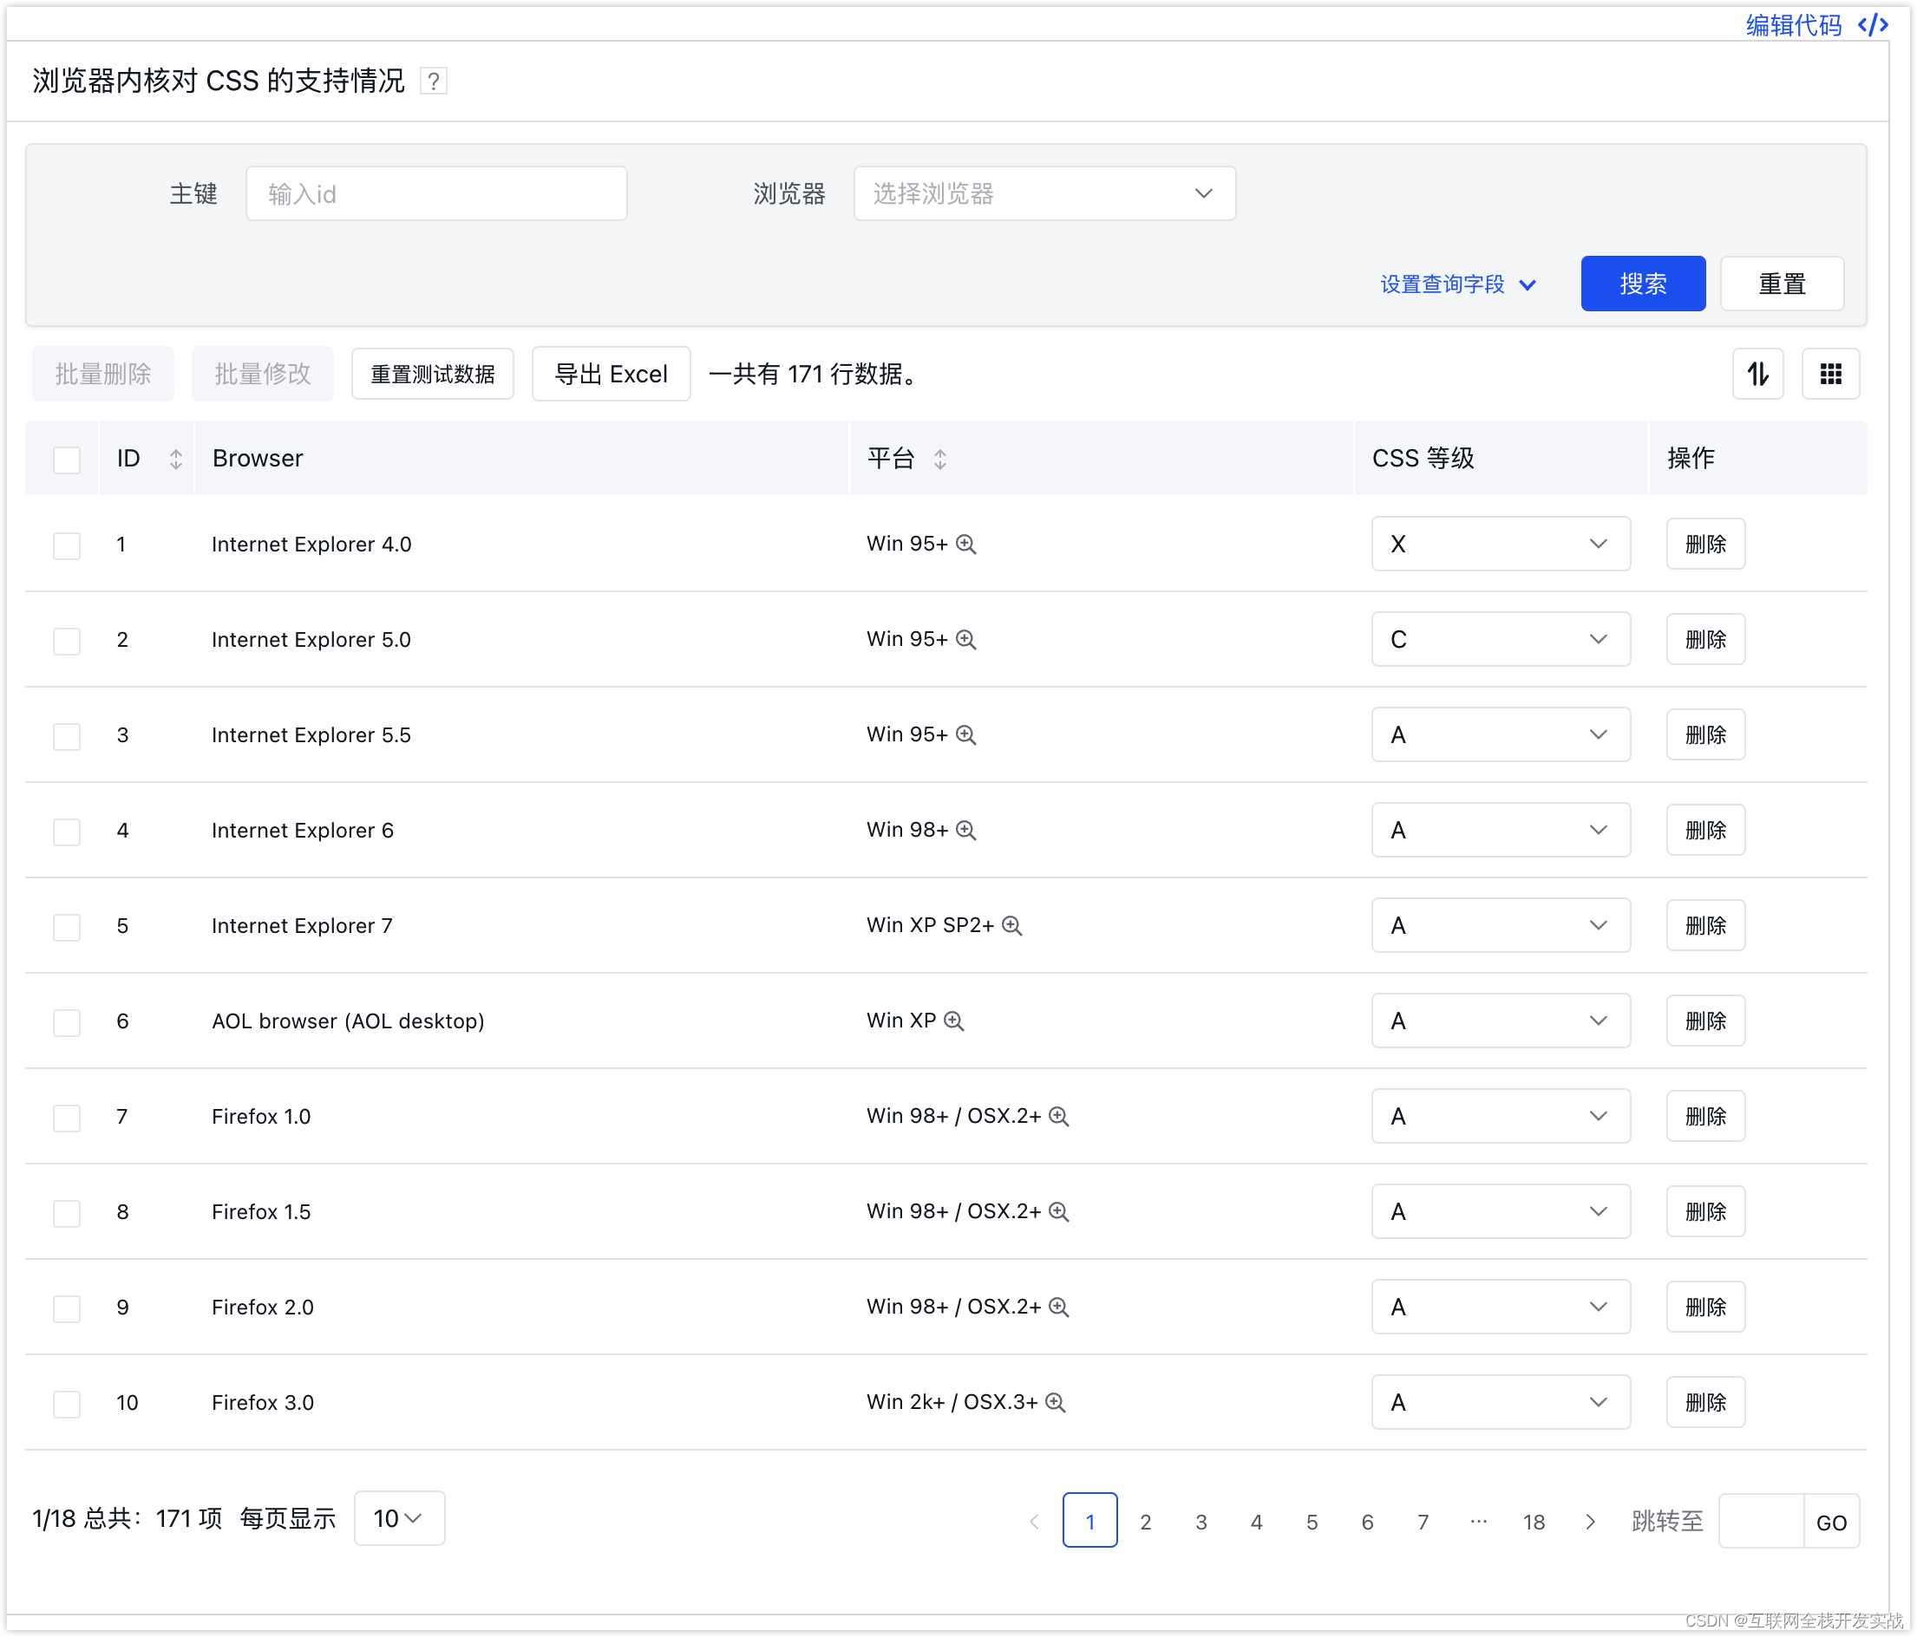
Task: Delete the AOL browser row
Action: (1705, 1021)
